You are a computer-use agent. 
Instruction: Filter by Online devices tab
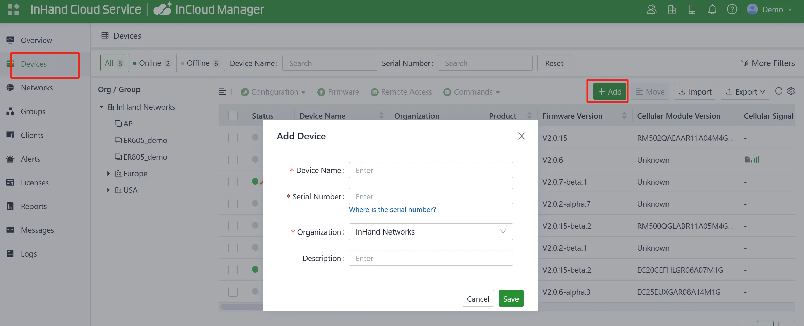point(152,63)
